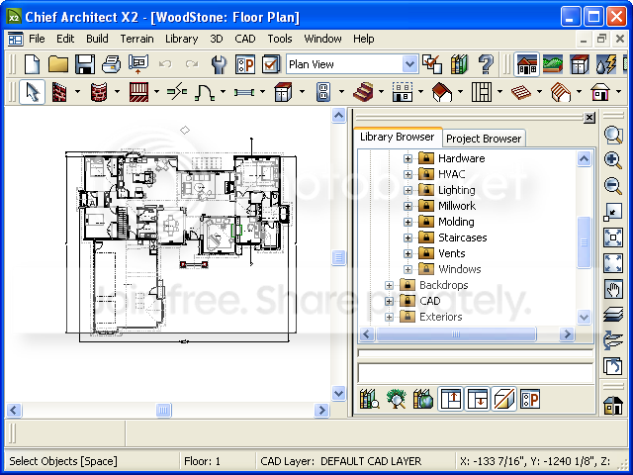Select the curved wall tool
This screenshot has height=475, width=633.
99,92
